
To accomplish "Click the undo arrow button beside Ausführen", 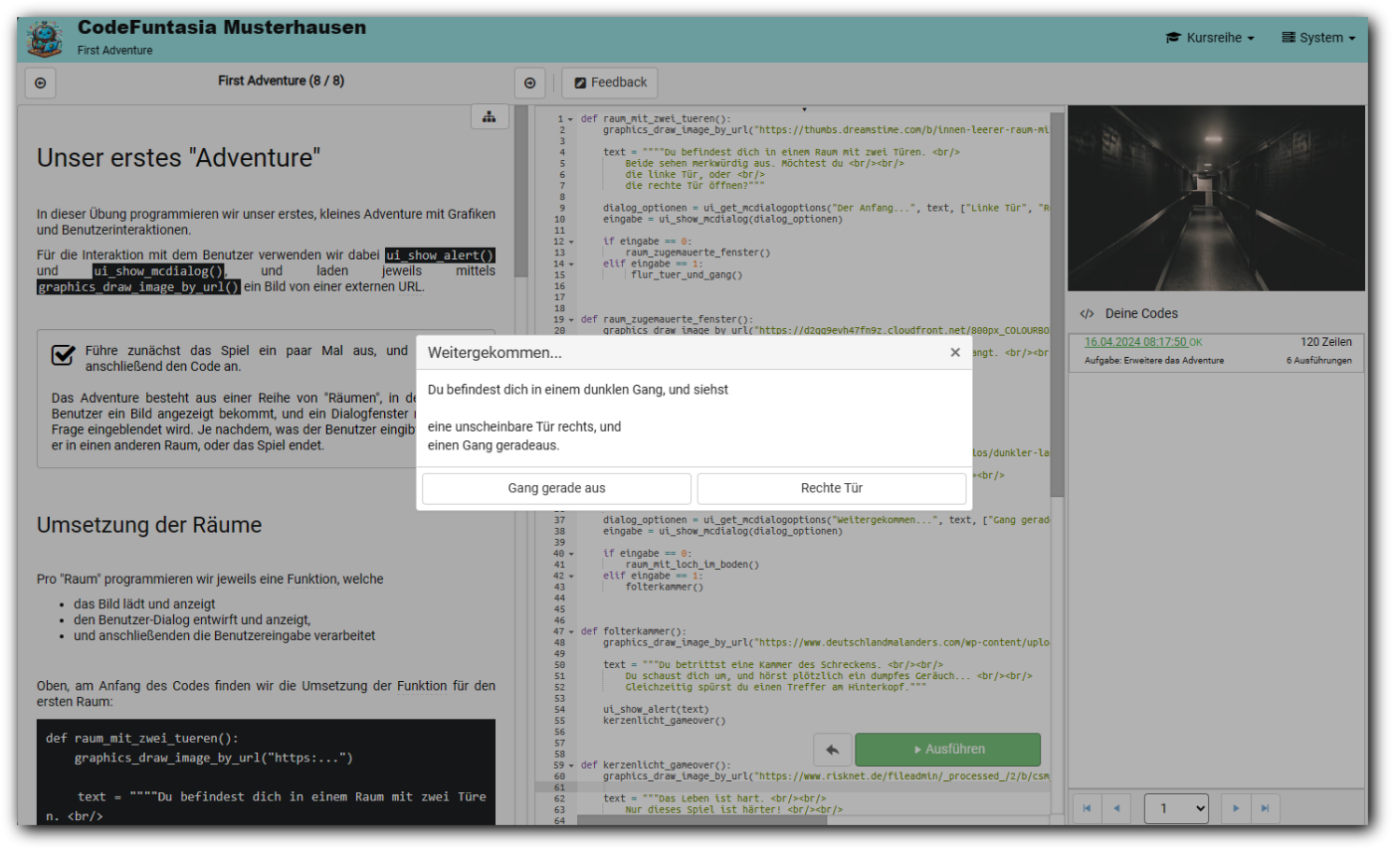I will click(833, 750).
